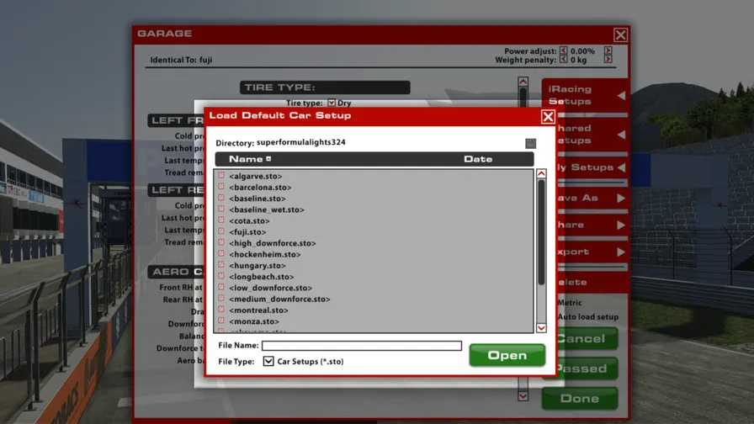Open the Tire type Dry dropdown
The width and height of the screenshot is (754, 424).
pyautogui.click(x=332, y=103)
